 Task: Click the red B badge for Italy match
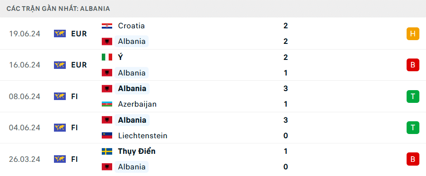tap(413, 65)
